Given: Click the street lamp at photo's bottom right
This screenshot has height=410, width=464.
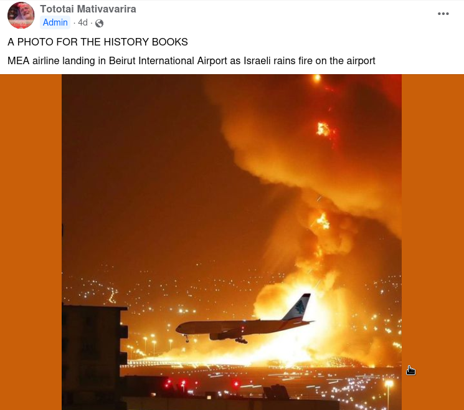Looking at the screenshot, I should [389, 395].
